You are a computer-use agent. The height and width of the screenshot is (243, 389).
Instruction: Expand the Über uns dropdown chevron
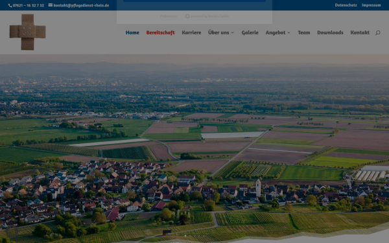click(x=233, y=33)
